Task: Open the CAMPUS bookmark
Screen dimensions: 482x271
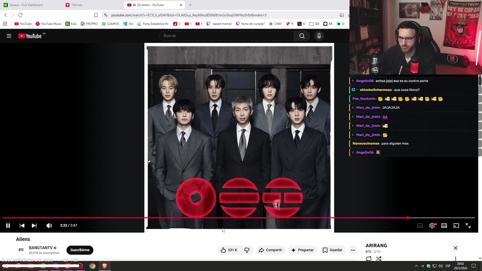Action: pyautogui.click(x=110, y=24)
